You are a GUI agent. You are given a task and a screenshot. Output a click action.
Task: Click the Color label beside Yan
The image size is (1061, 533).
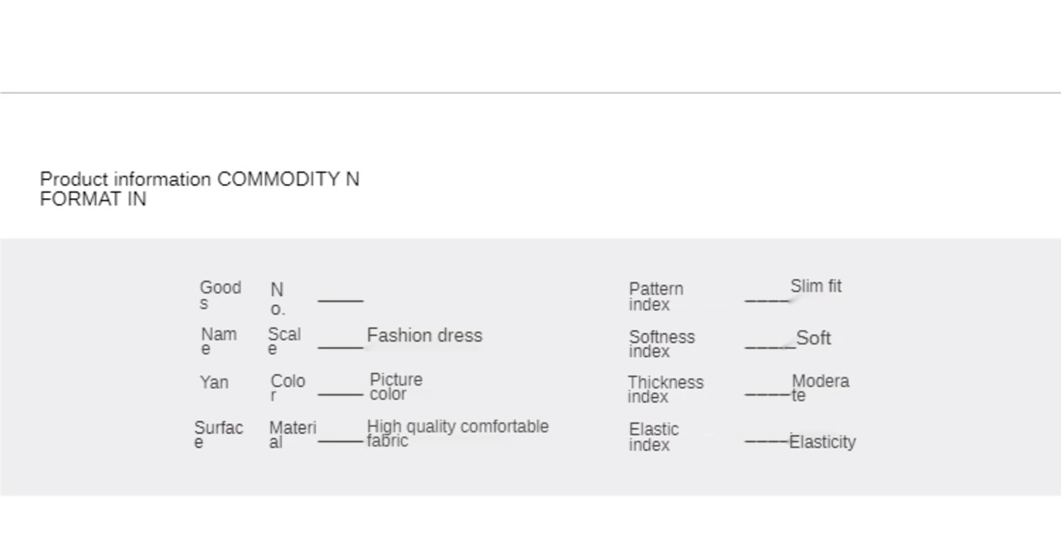click(287, 387)
